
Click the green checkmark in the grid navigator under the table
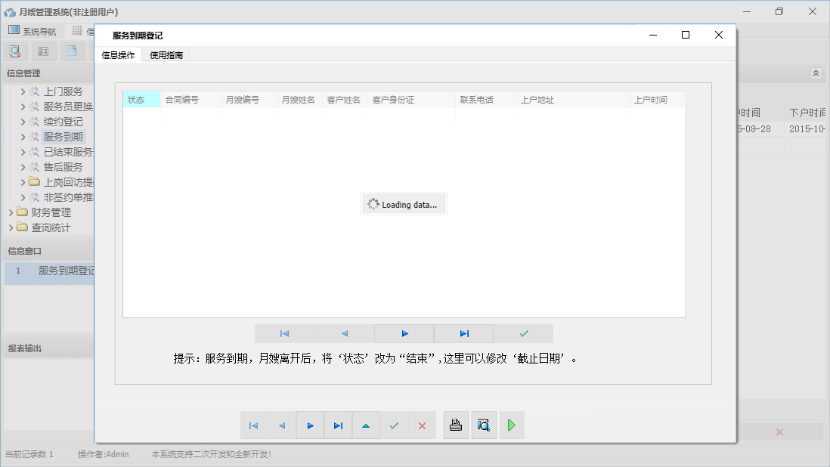524,333
